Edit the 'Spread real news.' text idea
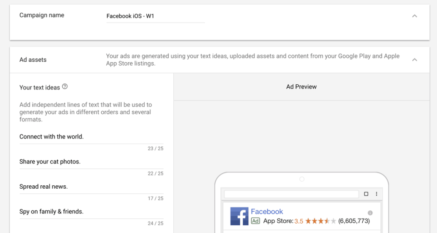The height and width of the screenshot is (233, 437). [91, 187]
